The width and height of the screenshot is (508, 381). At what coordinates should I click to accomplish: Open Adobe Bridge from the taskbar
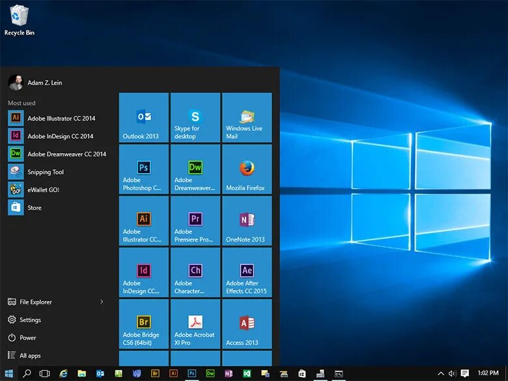[155, 374]
